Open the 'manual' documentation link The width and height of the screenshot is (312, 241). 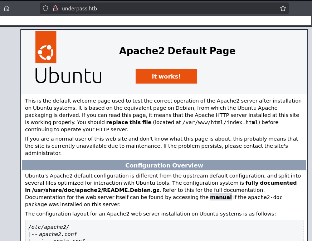point(221,197)
